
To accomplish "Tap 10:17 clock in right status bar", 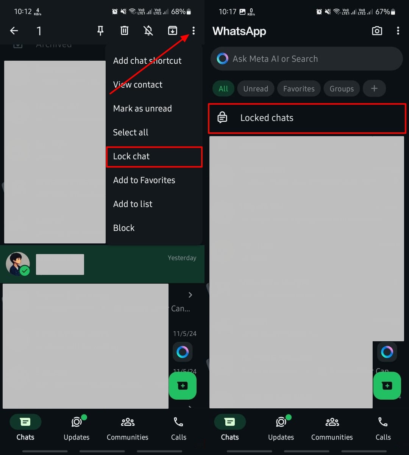I will 227,12.
